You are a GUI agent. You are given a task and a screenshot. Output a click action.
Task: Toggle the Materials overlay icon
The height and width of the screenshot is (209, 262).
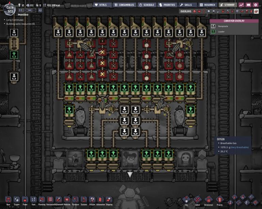209,11
